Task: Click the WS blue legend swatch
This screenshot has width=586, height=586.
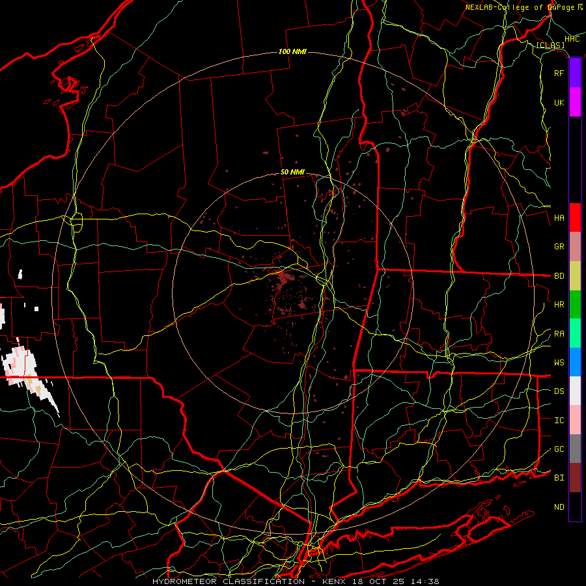Action: click(x=575, y=362)
